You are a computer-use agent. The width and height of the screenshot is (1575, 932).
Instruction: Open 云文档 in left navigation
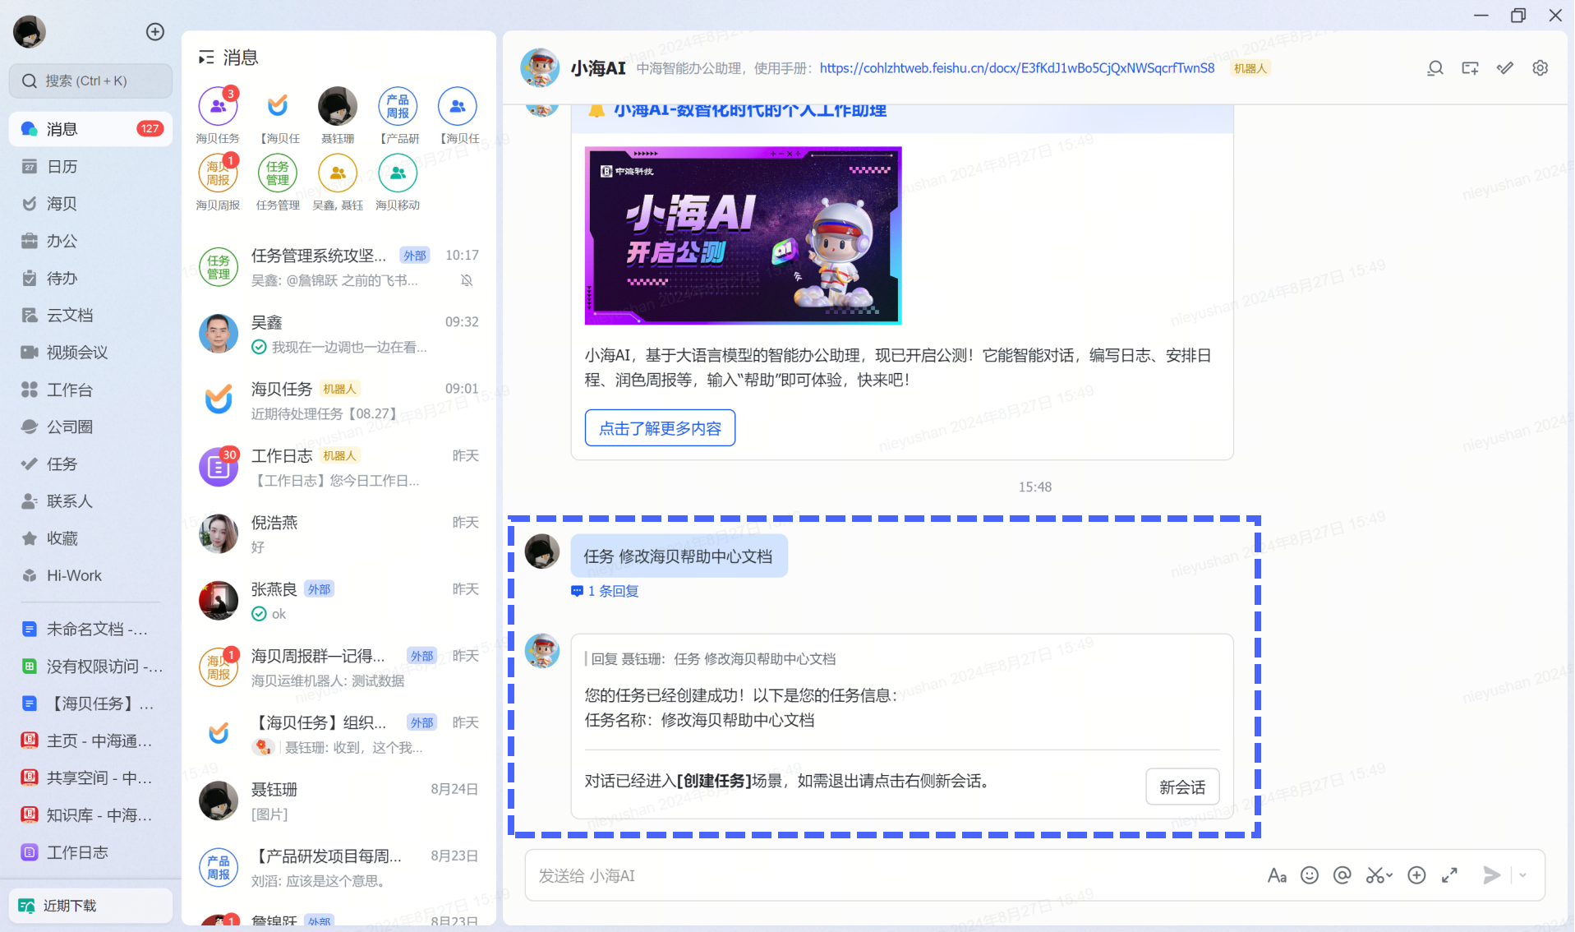90,315
